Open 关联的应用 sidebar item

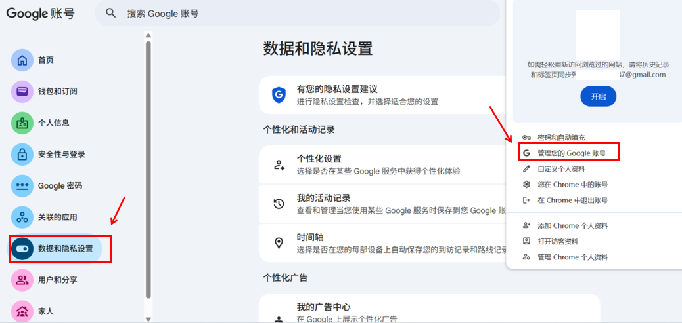[x=57, y=218]
